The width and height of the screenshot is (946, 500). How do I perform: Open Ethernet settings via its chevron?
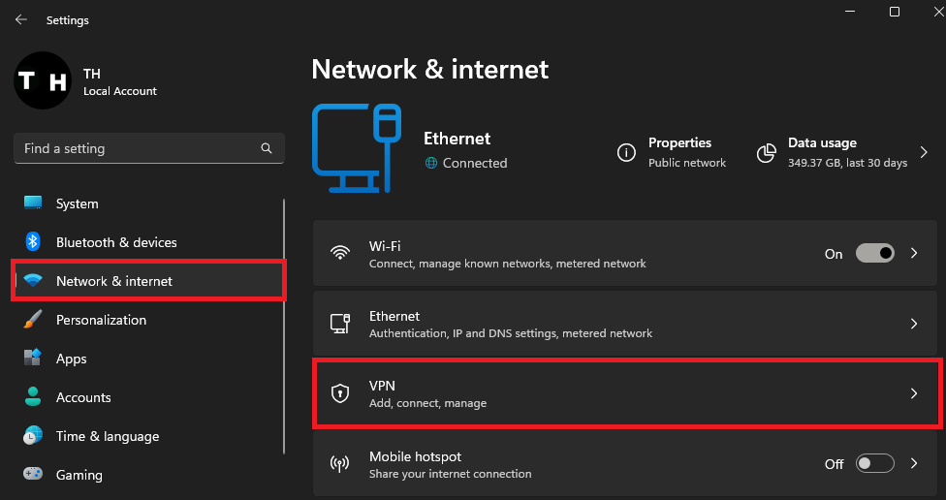pos(914,324)
